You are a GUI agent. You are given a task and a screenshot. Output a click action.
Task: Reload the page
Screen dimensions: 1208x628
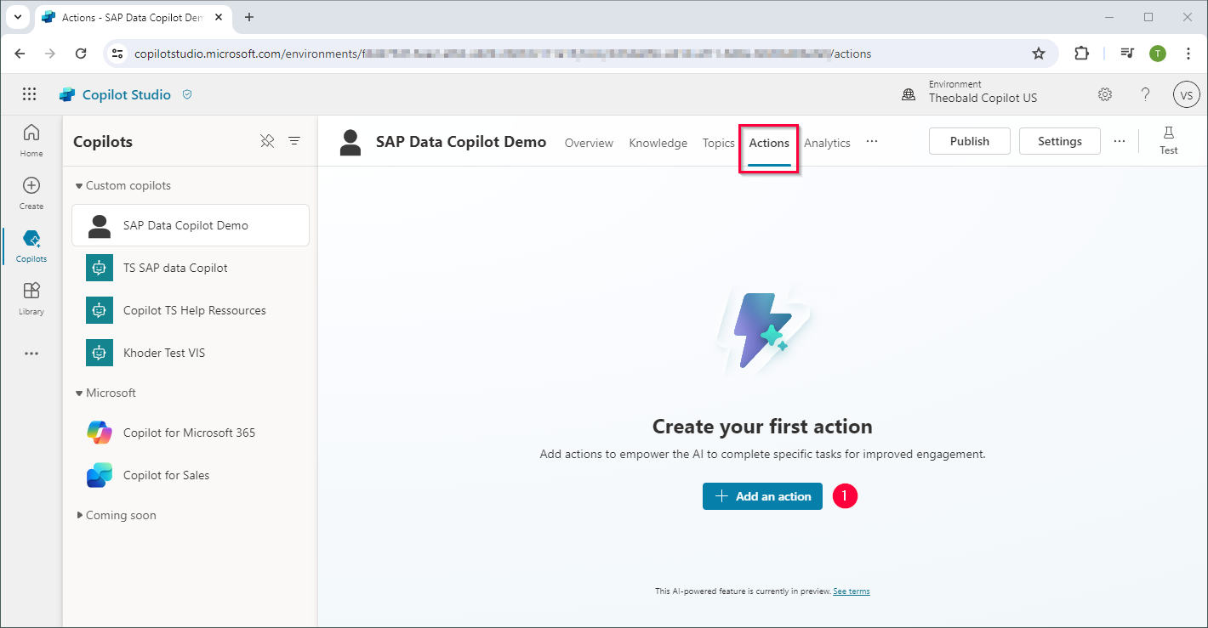point(81,54)
